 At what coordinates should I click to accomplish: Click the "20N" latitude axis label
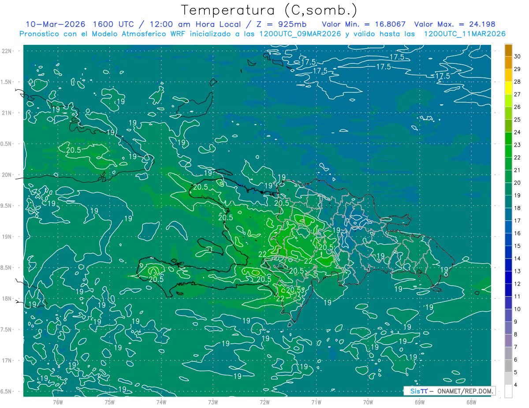[7, 175]
